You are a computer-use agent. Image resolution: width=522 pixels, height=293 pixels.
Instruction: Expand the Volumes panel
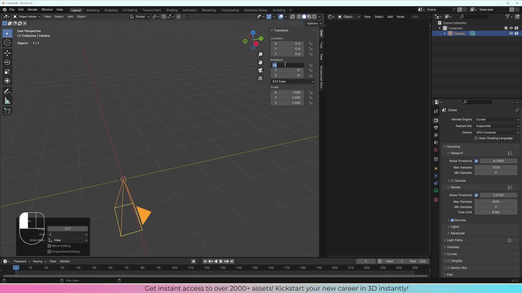(453, 247)
